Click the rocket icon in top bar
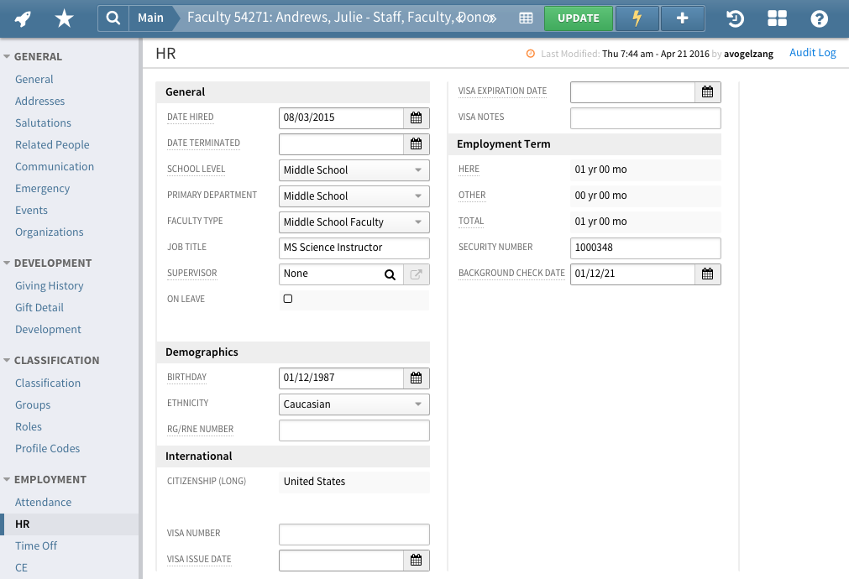Screen dimensions: 849x579 click(24, 18)
